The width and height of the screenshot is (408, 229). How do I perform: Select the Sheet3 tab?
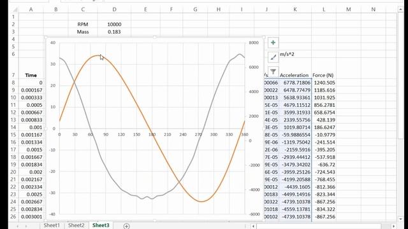[x=101, y=225]
